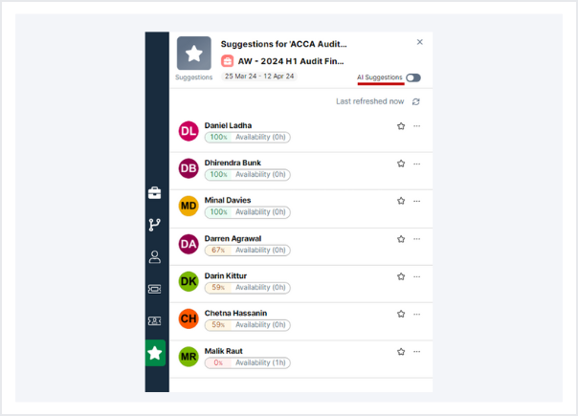Open more options for Dhirendra Bunk

417,164
